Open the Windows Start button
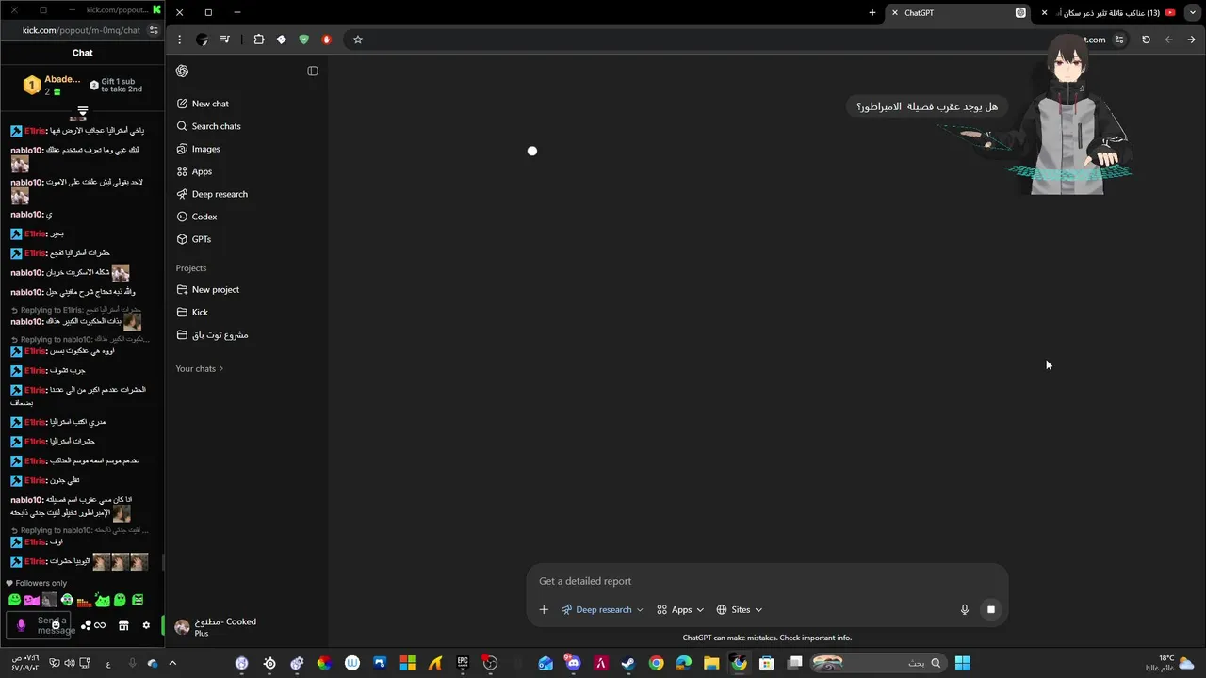1206x678 pixels. [962, 663]
